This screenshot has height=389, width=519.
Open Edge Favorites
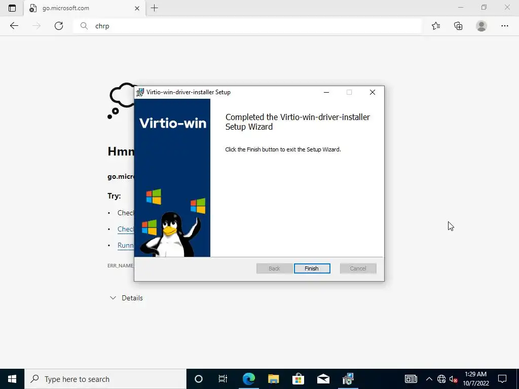436,26
